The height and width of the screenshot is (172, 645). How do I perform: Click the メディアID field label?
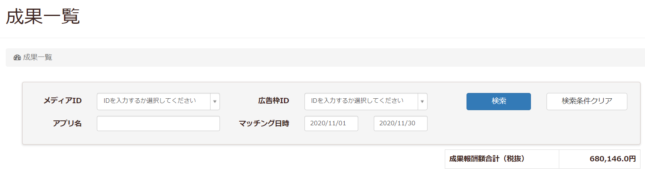click(x=62, y=101)
